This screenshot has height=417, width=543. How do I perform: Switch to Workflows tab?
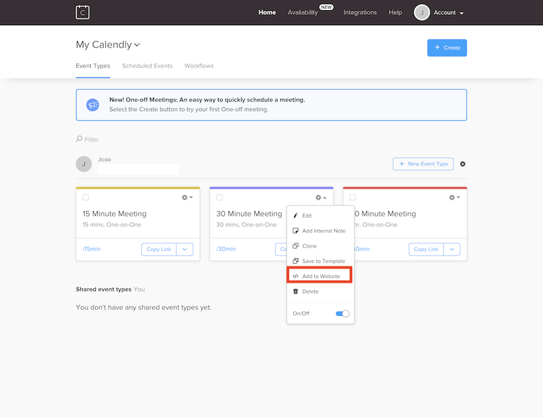coord(199,66)
